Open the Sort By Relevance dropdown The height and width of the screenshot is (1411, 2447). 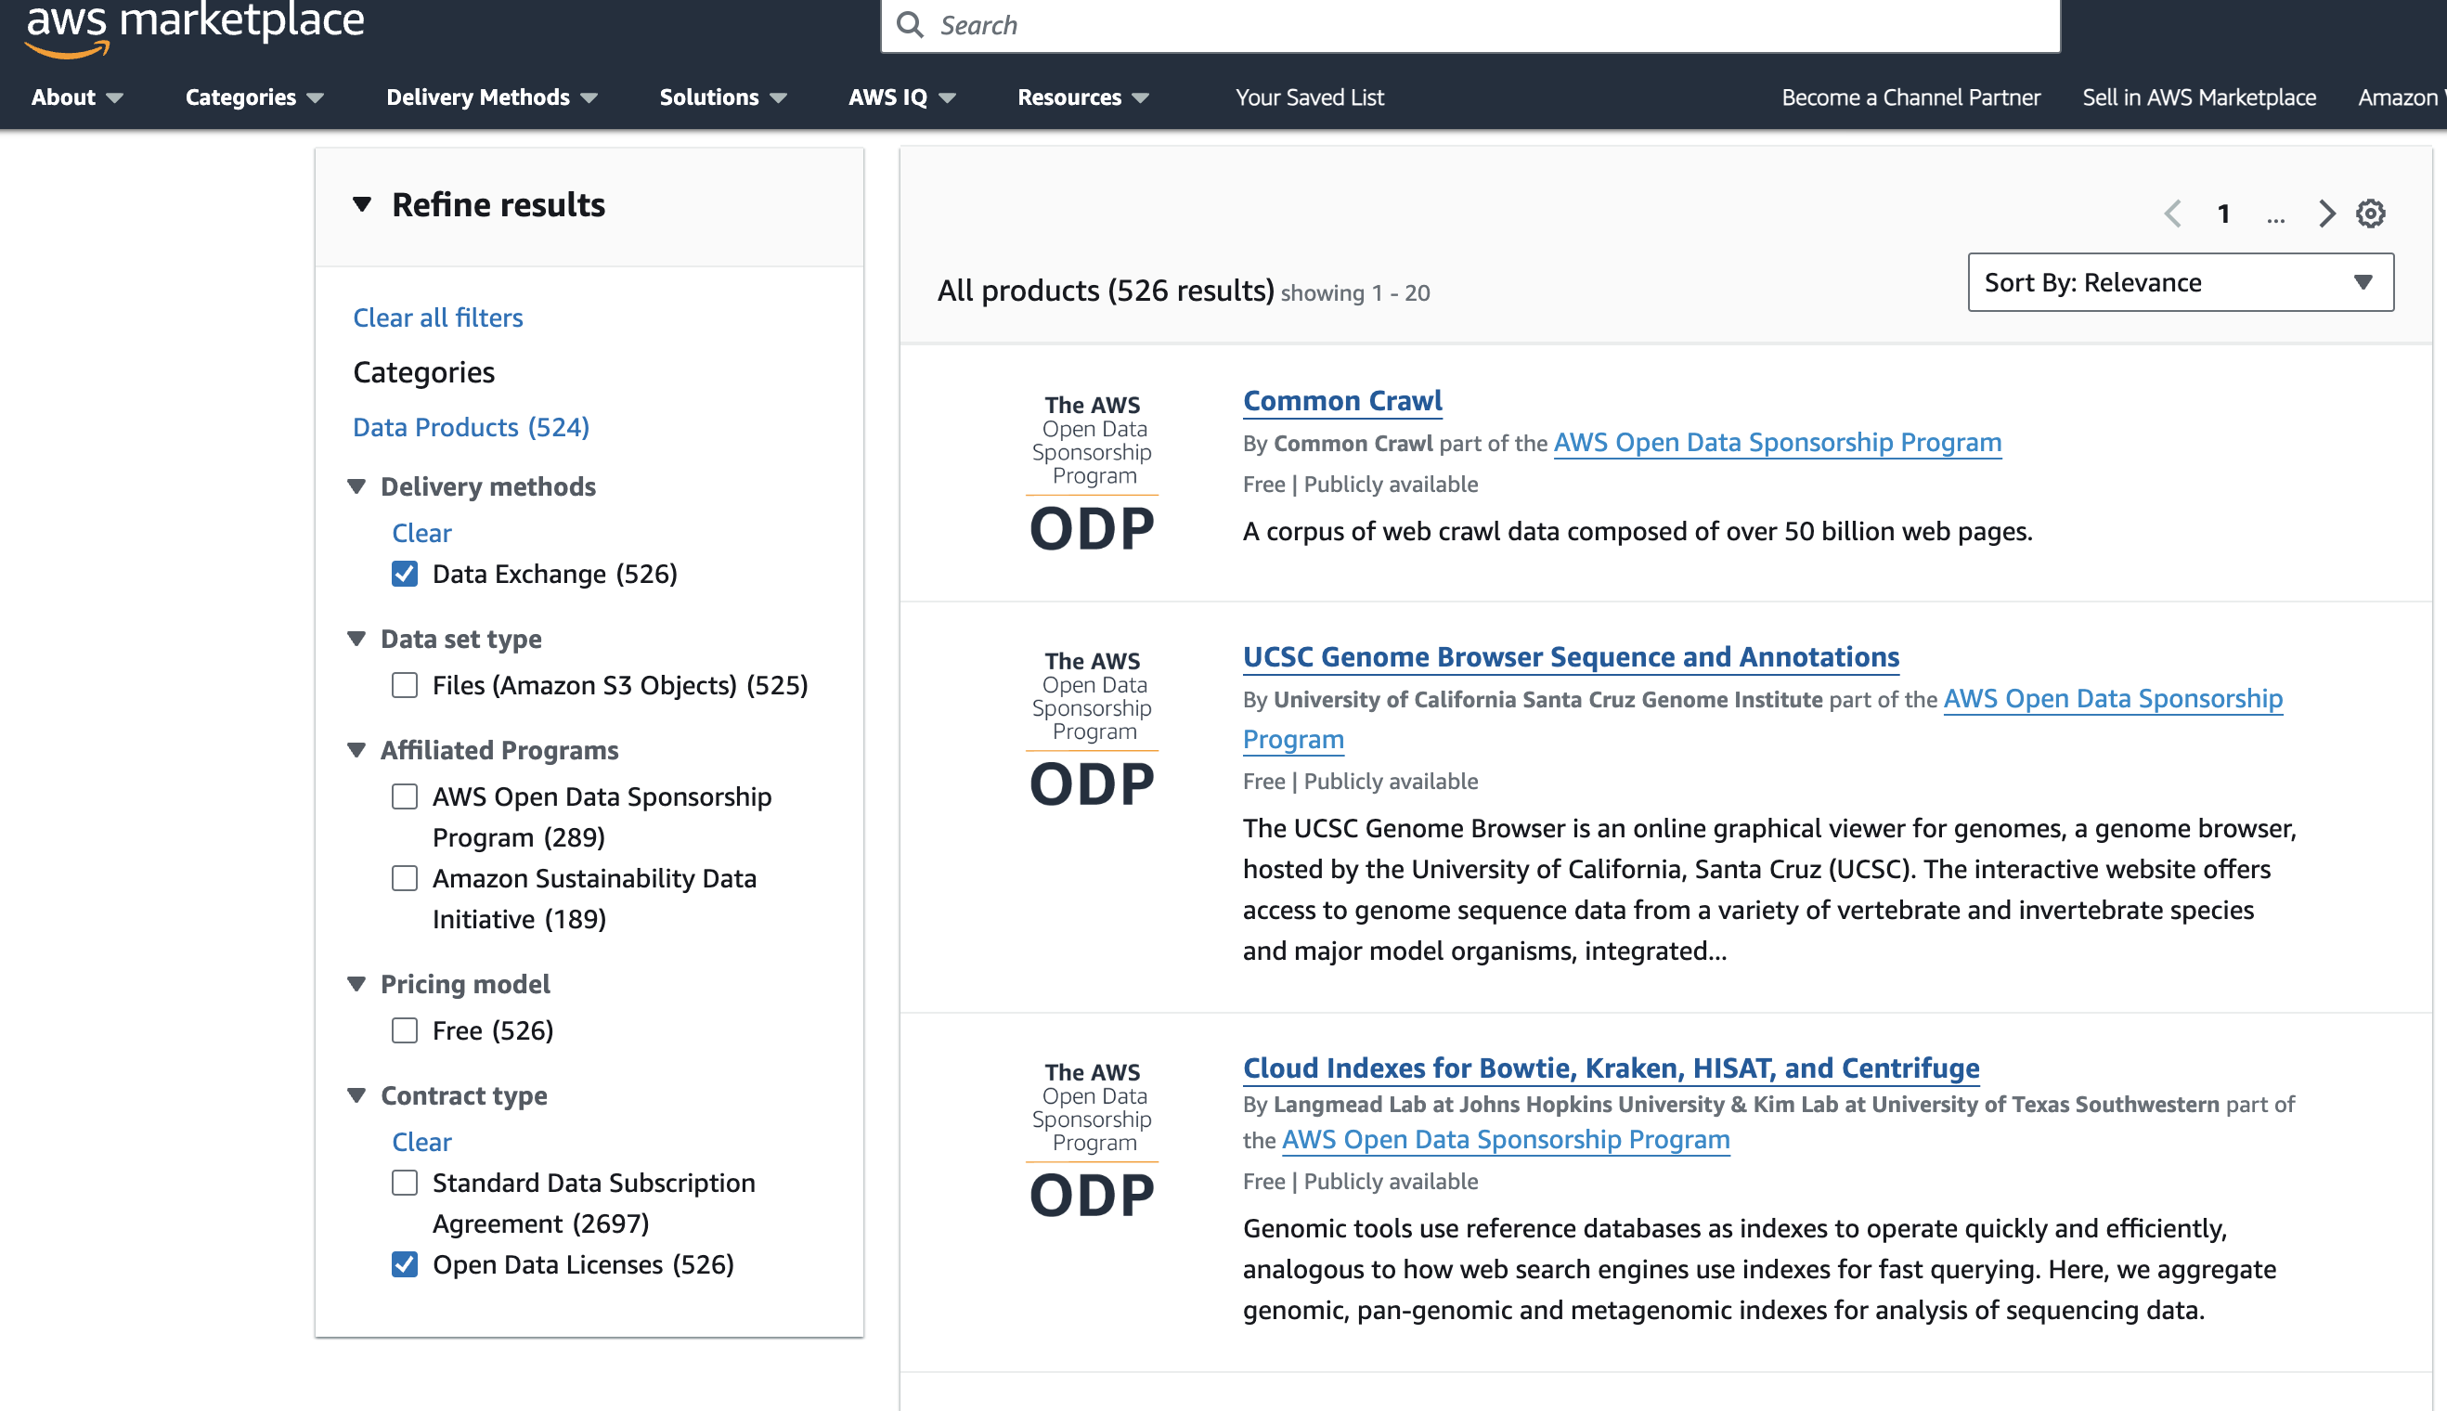(2179, 282)
